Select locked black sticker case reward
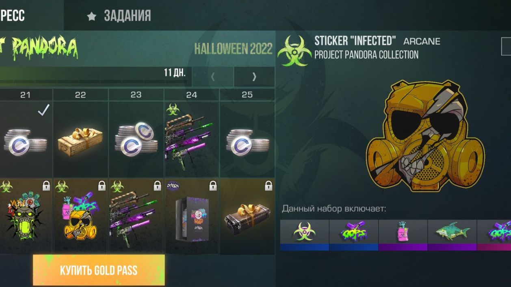Screen dimensions: 511x287 191,216
